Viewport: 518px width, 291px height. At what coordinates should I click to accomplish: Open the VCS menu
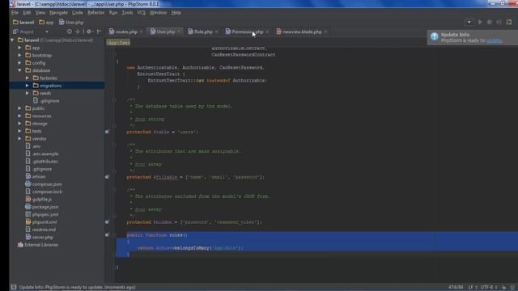tap(141, 13)
